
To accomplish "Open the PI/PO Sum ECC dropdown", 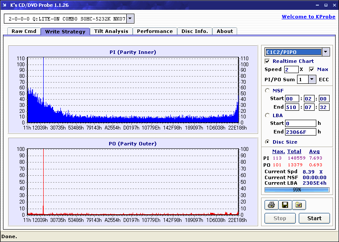I will pyautogui.click(x=312, y=80).
